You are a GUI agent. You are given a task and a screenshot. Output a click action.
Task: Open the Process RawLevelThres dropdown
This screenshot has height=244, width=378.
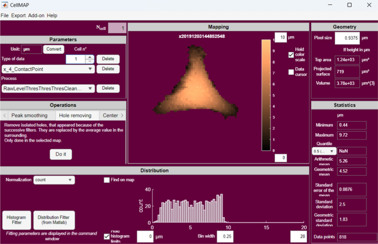pos(89,88)
